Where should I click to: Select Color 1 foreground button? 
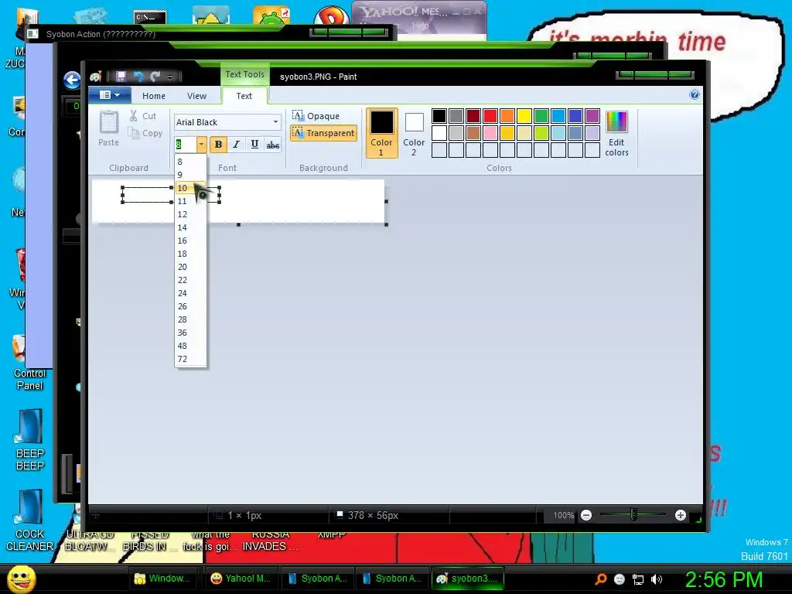coord(381,133)
